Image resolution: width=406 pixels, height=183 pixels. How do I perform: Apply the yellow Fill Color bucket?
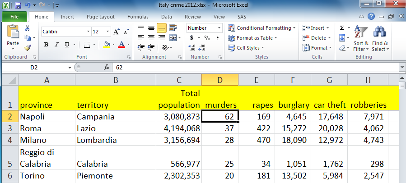click(107, 45)
